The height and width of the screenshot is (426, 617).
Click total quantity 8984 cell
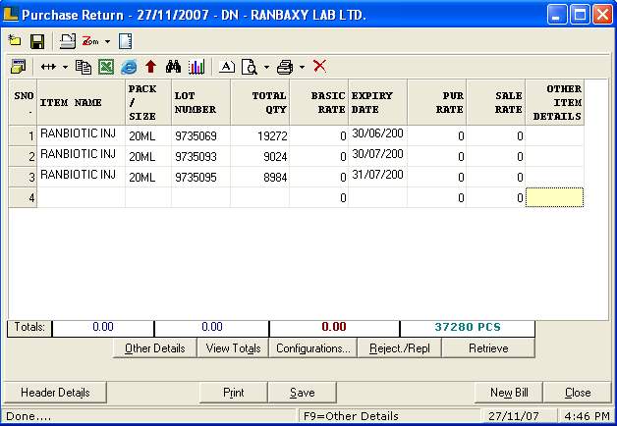coord(260,178)
